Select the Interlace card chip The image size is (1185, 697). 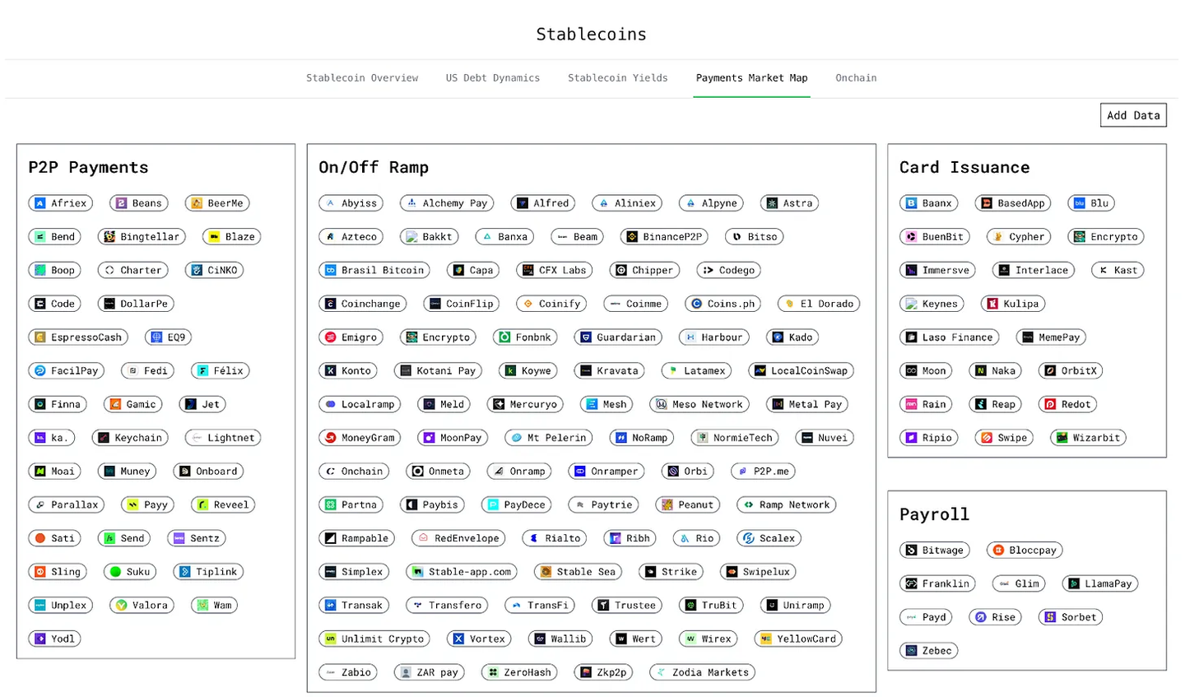point(1034,270)
